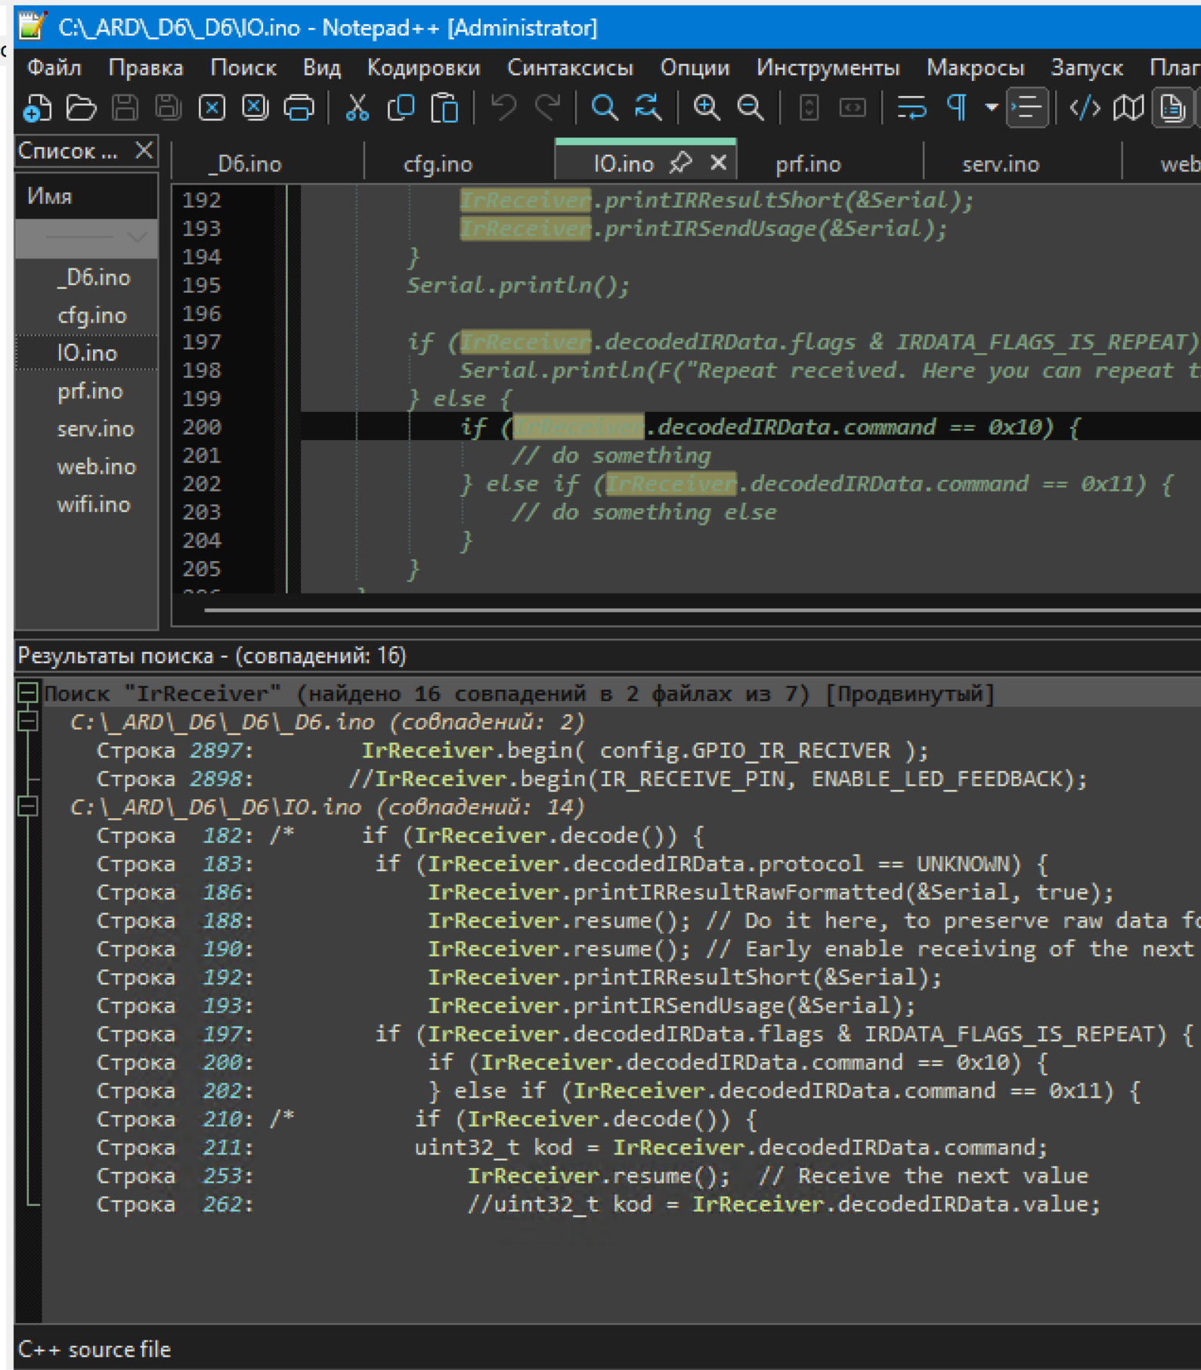
Task: Close the IO.ino tab
Action: coord(719,163)
